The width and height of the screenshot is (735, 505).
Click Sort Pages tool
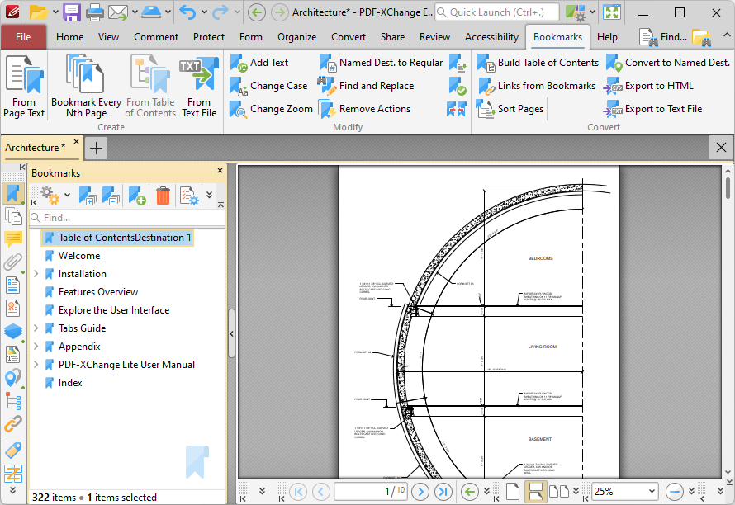(x=510, y=109)
